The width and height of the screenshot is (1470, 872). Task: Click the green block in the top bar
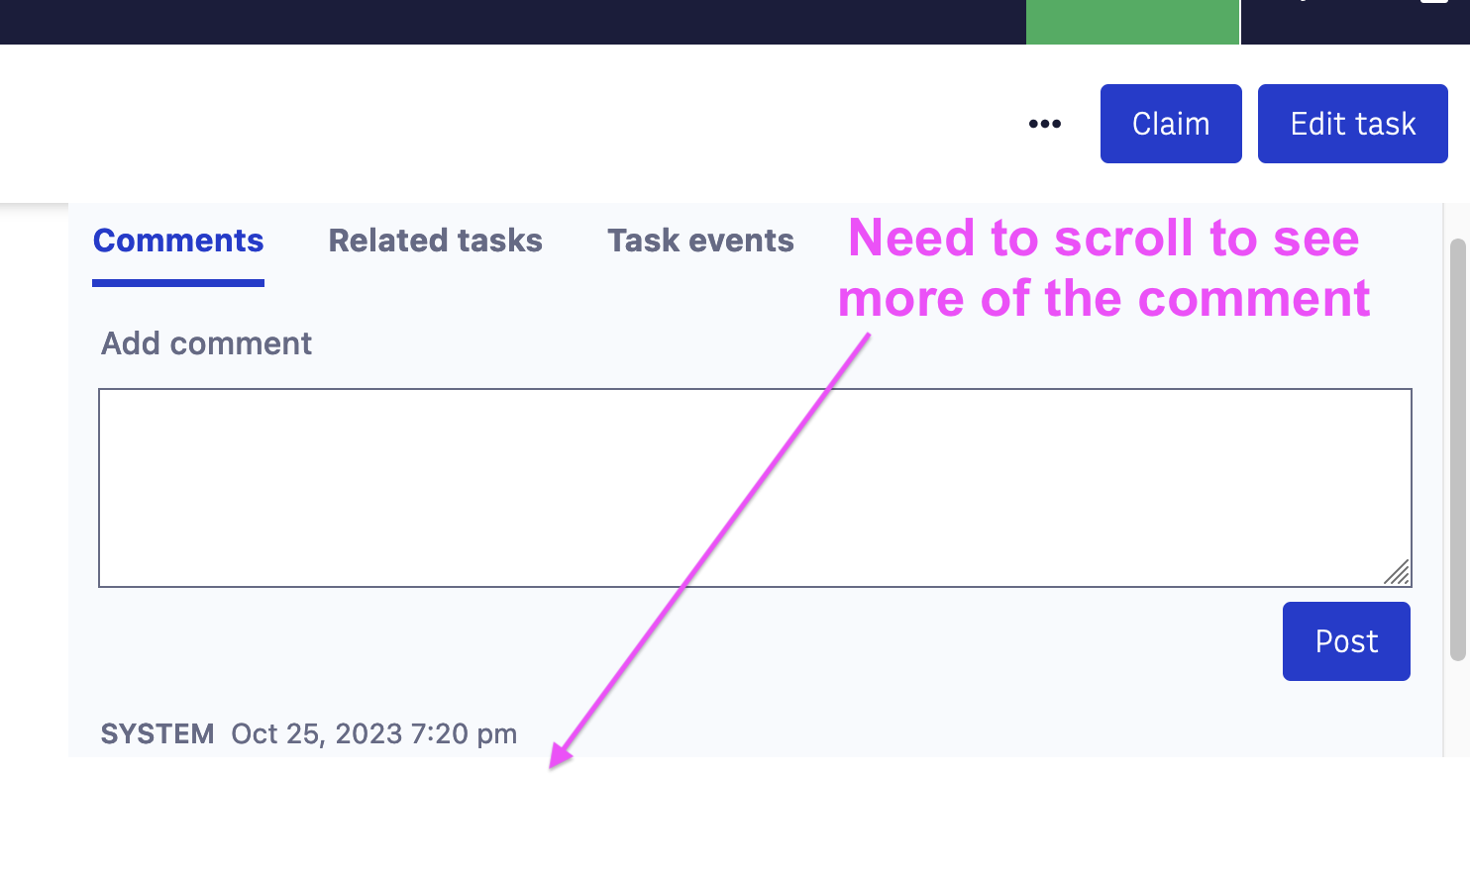pyautogui.click(x=1132, y=22)
